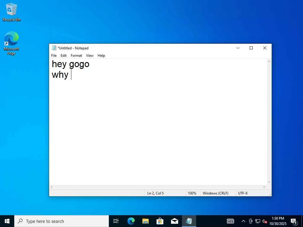Open Recycle Bin desktop icon
Image resolution: width=303 pixels, height=227 pixels.
click(12, 12)
